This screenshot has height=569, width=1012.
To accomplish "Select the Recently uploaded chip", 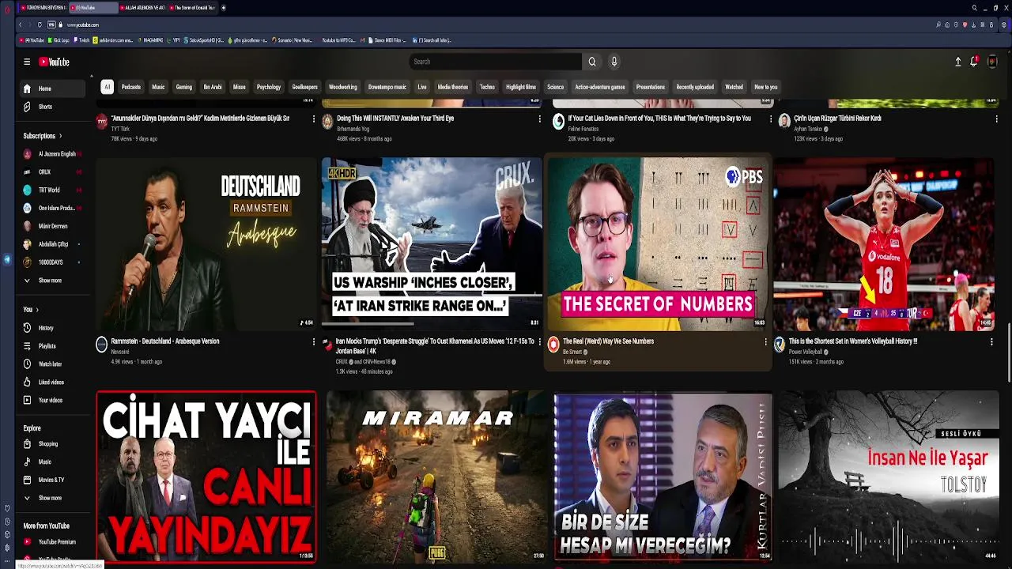I will tap(695, 87).
